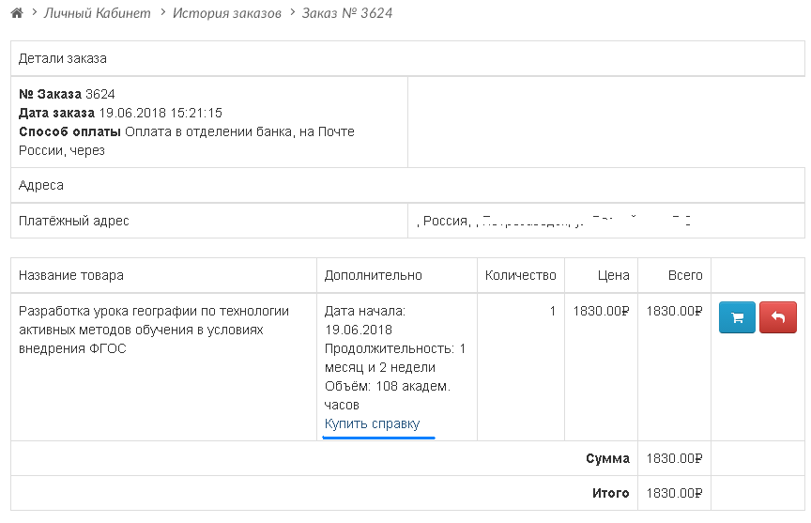Click the home icon in breadcrumb
Screen dimensions: 811x523
pyautogui.click(x=16, y=14)
